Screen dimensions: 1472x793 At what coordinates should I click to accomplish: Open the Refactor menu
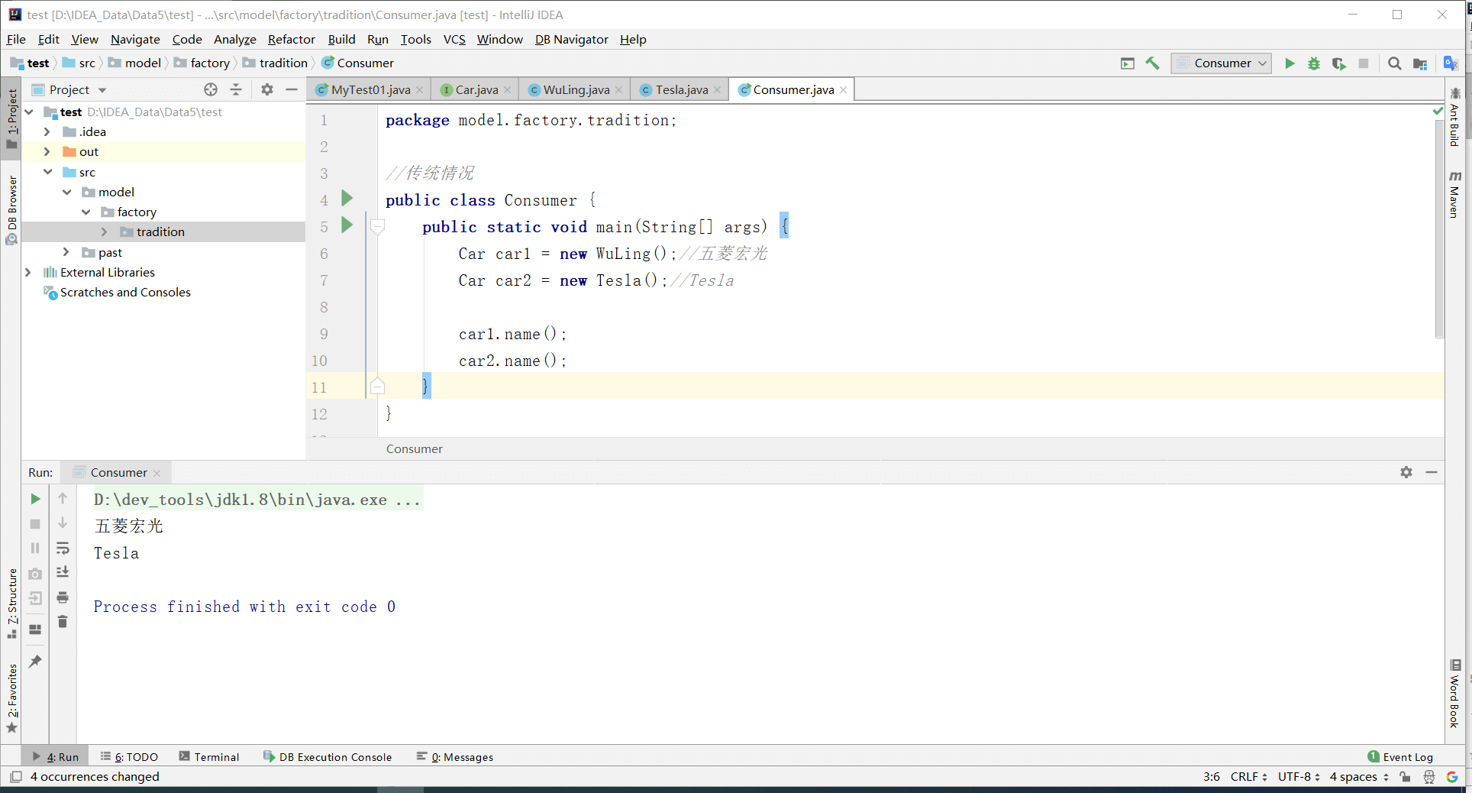(x=291, y=39)
